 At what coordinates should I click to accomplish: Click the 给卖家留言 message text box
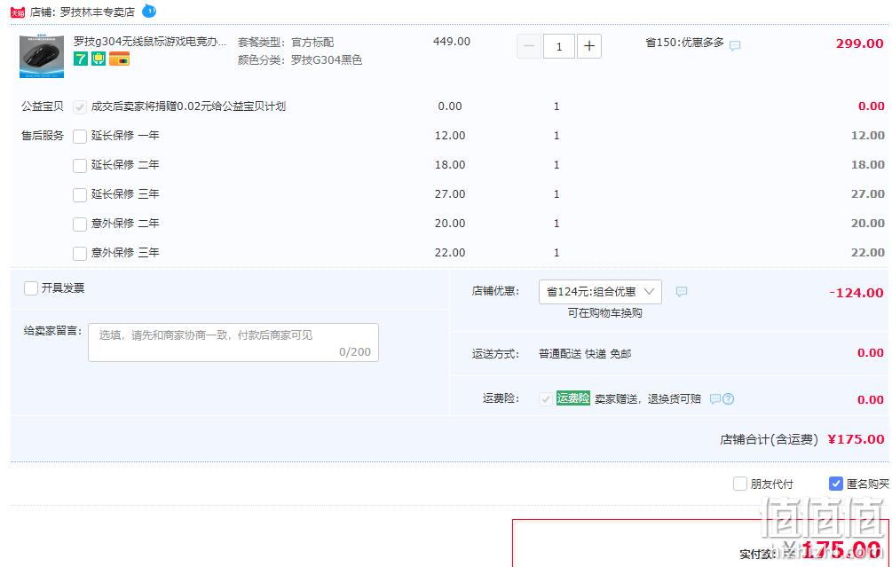click(233, 343)
